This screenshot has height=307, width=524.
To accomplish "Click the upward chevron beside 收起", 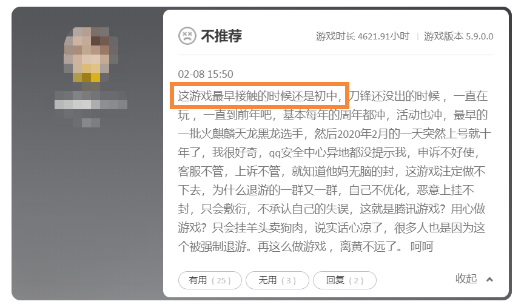I will pos(489,279).
